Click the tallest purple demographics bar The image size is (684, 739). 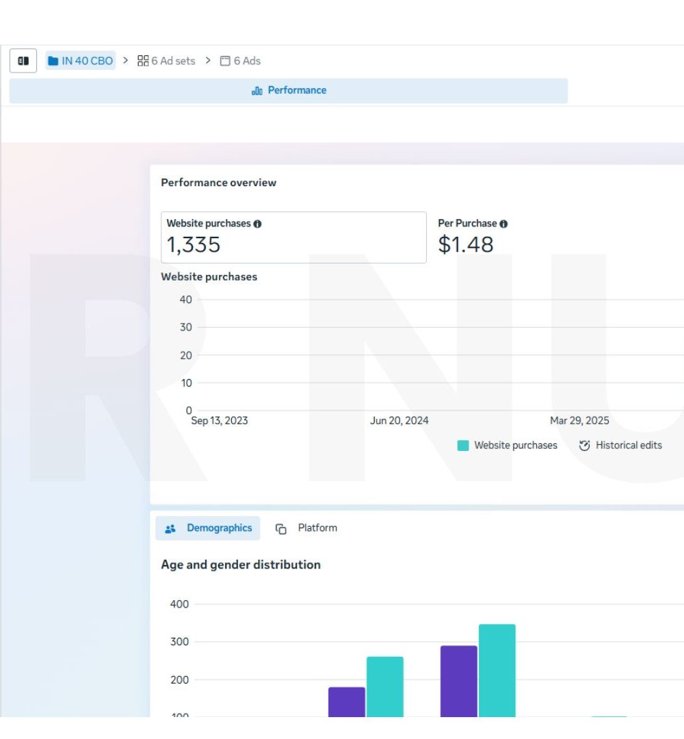coord(459,682)
